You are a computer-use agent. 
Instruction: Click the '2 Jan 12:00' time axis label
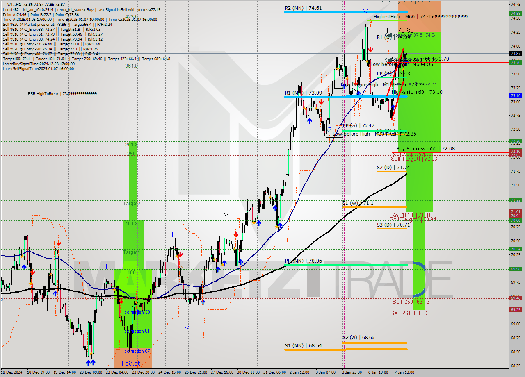pos(300,372)
